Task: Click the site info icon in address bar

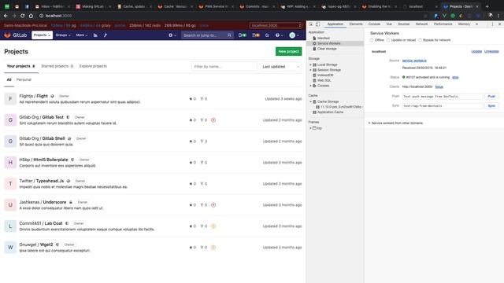Action: point(41,16)
